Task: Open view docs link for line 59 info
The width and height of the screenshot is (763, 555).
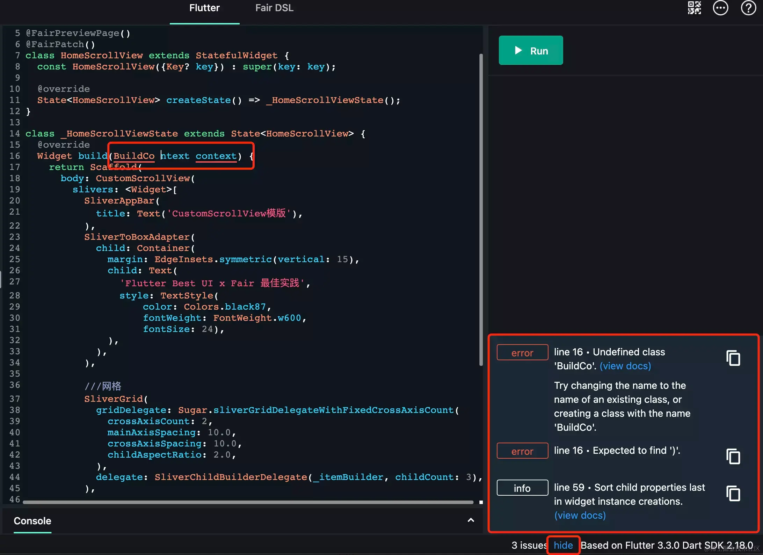Action: point(580,515)
